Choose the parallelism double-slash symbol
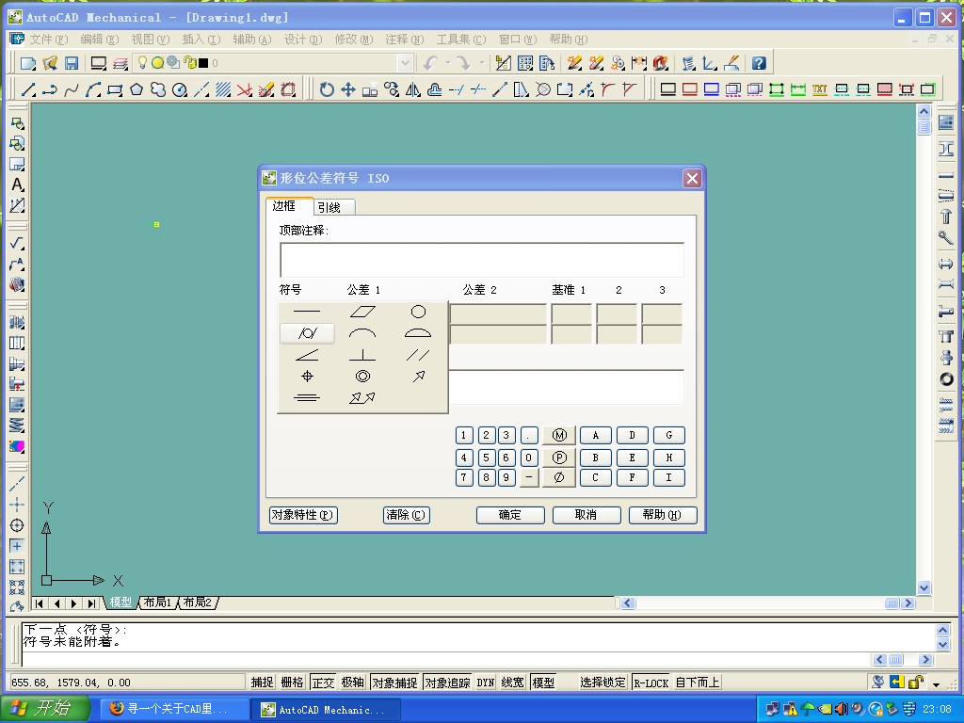The width and height of the screenshot is (964, 723). pyautogui.click(x=418, y=355)
